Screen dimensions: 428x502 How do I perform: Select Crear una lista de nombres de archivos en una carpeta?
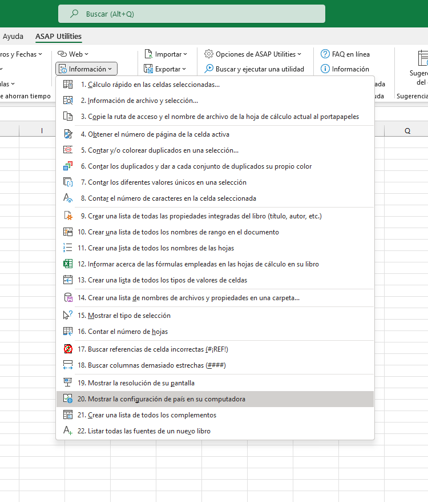coord(215,298)
